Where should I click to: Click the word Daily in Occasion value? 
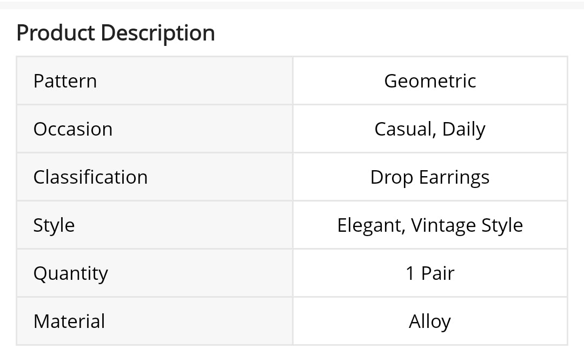point(463,129)
